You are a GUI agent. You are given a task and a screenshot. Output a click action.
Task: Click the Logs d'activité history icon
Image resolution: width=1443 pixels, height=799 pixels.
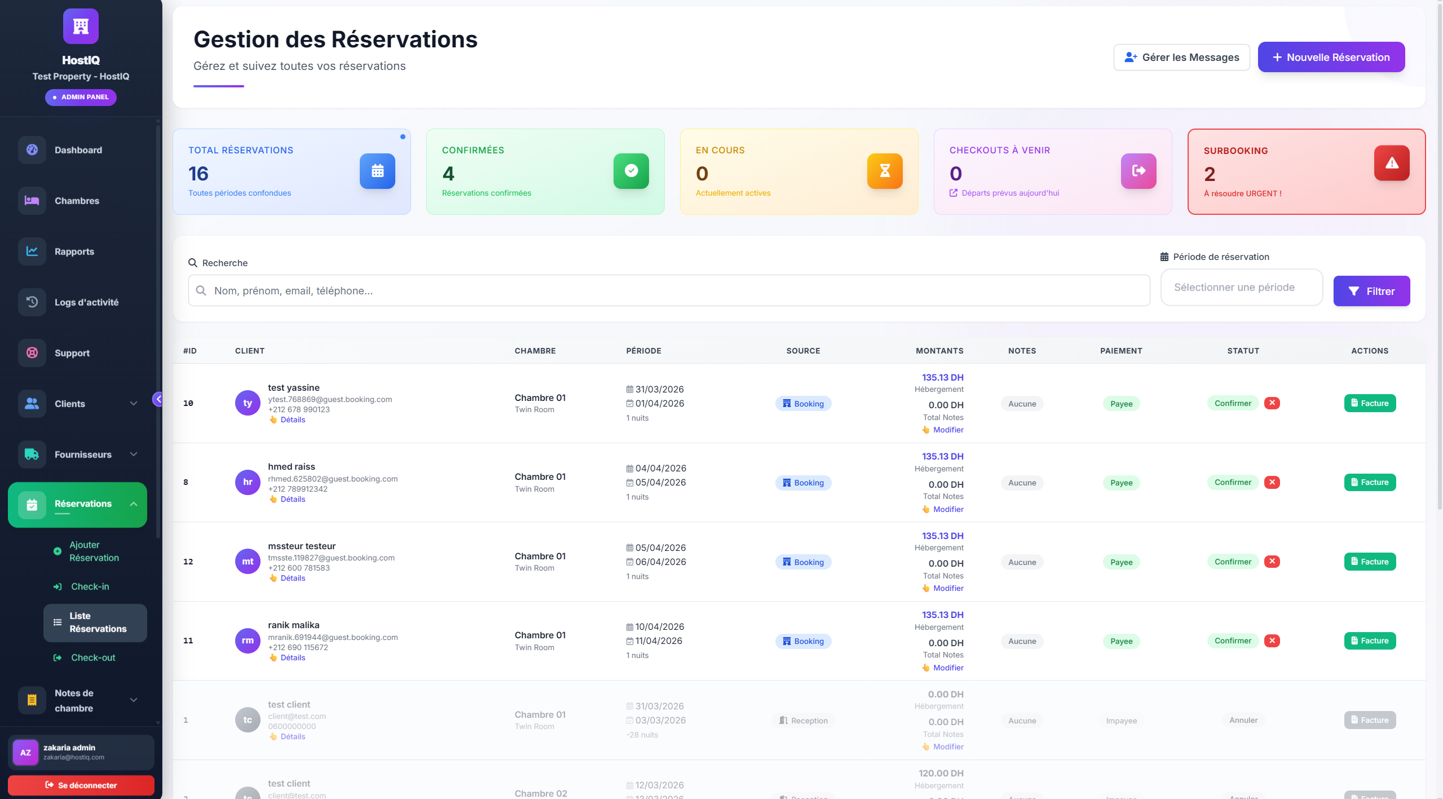[x=32, y=302]
